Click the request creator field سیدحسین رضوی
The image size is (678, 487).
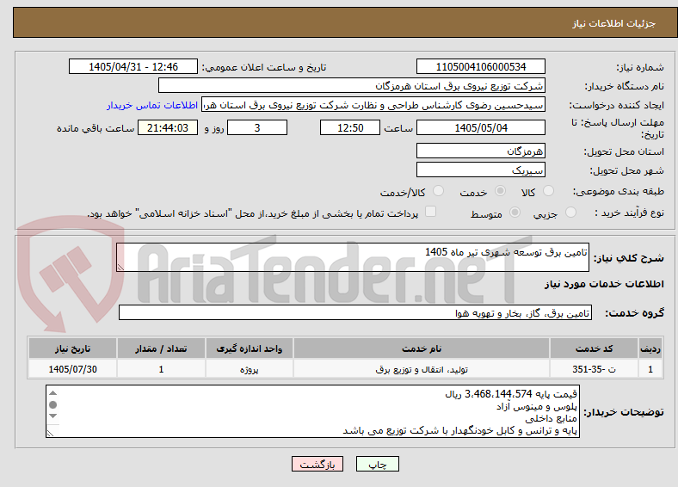pyautogui.click(x=373, y=105)
